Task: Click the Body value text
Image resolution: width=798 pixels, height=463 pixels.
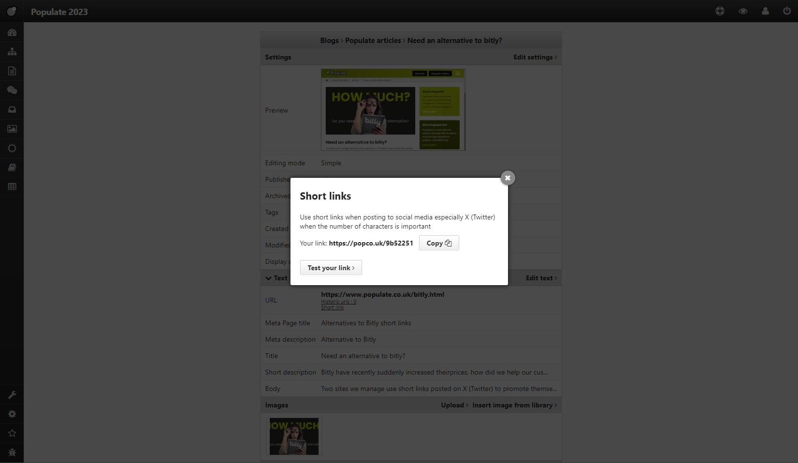Action: pos(439,389)
